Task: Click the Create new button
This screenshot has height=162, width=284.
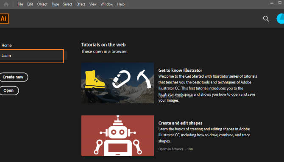Action: click(13, 77)
